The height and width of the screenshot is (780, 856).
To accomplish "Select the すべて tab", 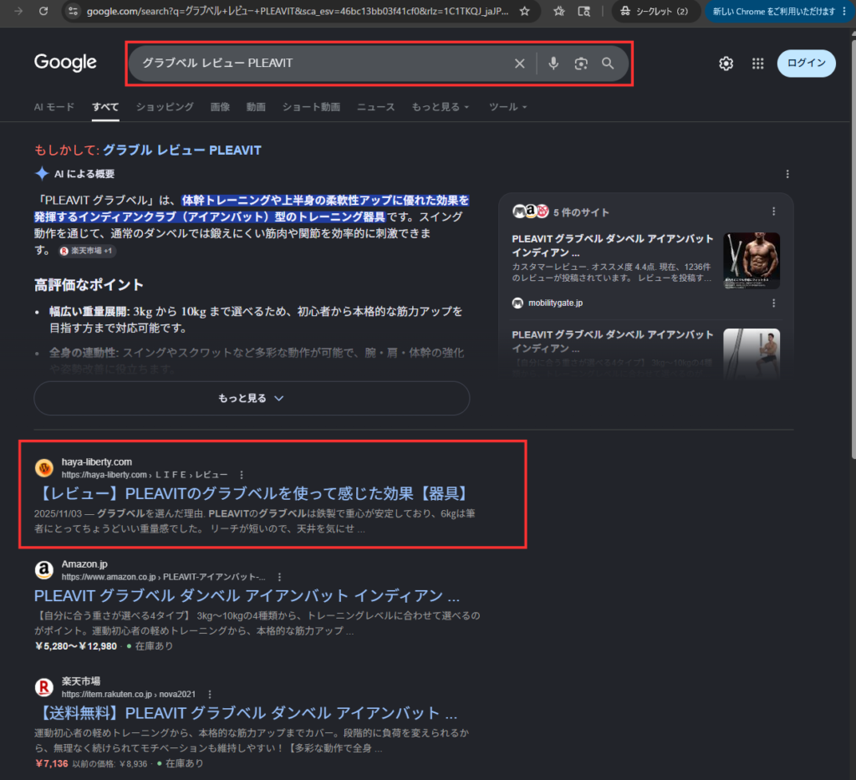I will click(105, 107).
